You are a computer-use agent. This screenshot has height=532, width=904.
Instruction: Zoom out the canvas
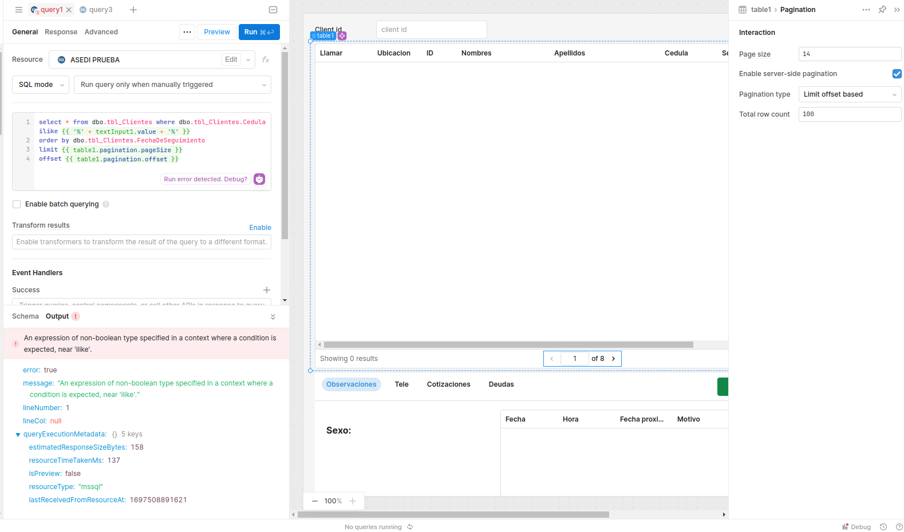coord(315,501)
